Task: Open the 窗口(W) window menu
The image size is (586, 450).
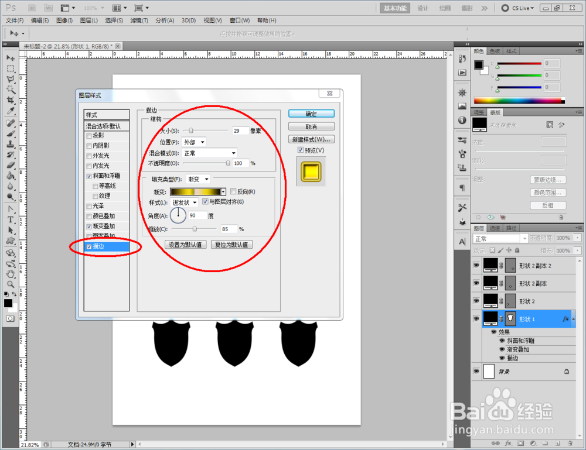Action: click(240, 20)
